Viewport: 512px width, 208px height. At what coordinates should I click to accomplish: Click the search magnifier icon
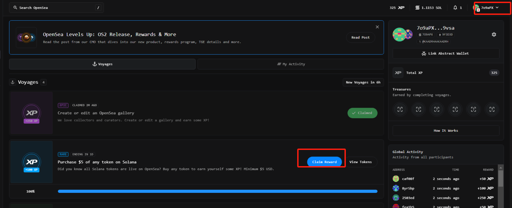pyautogui.click(x=16, y=7)
